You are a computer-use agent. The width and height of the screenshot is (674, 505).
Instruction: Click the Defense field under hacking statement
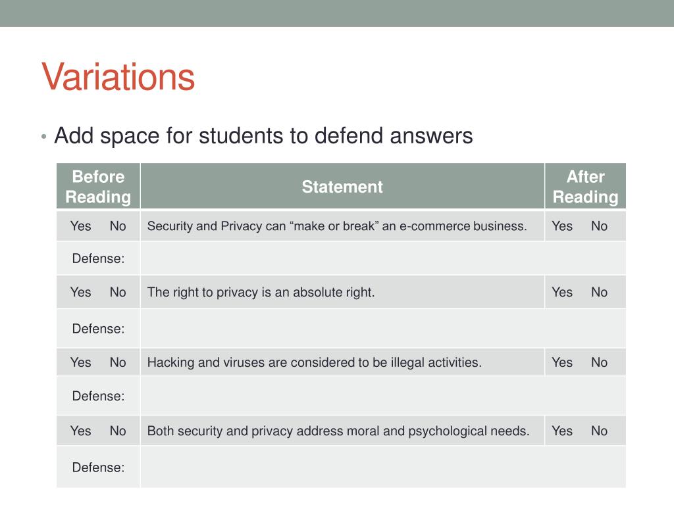pyautogui.click(x=383, y=395)
